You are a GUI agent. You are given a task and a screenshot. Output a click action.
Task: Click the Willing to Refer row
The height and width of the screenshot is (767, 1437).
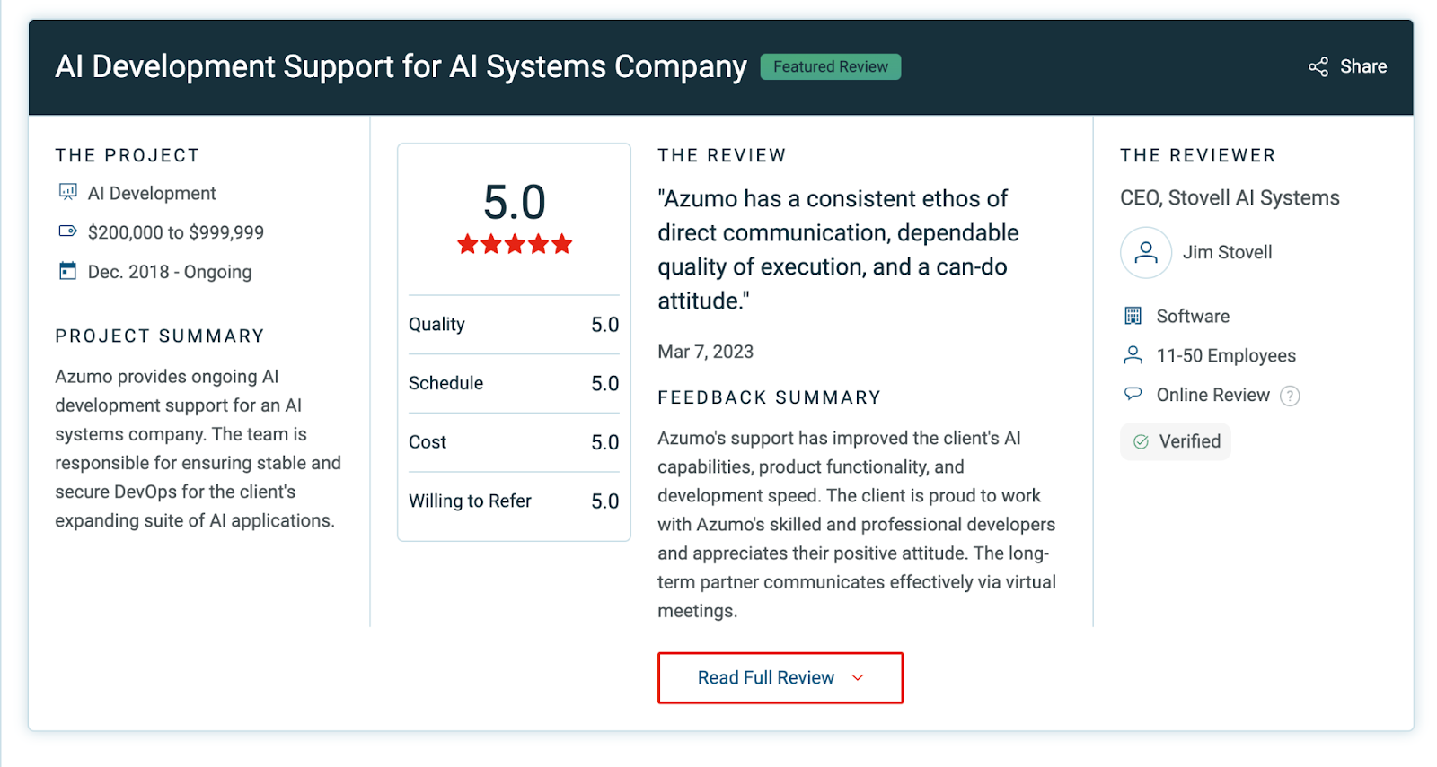point(514,501)
